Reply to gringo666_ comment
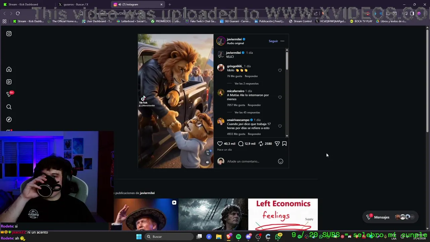 (251, 76)
